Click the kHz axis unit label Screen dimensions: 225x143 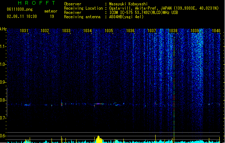pyautogui.click(x=3, y=29)
